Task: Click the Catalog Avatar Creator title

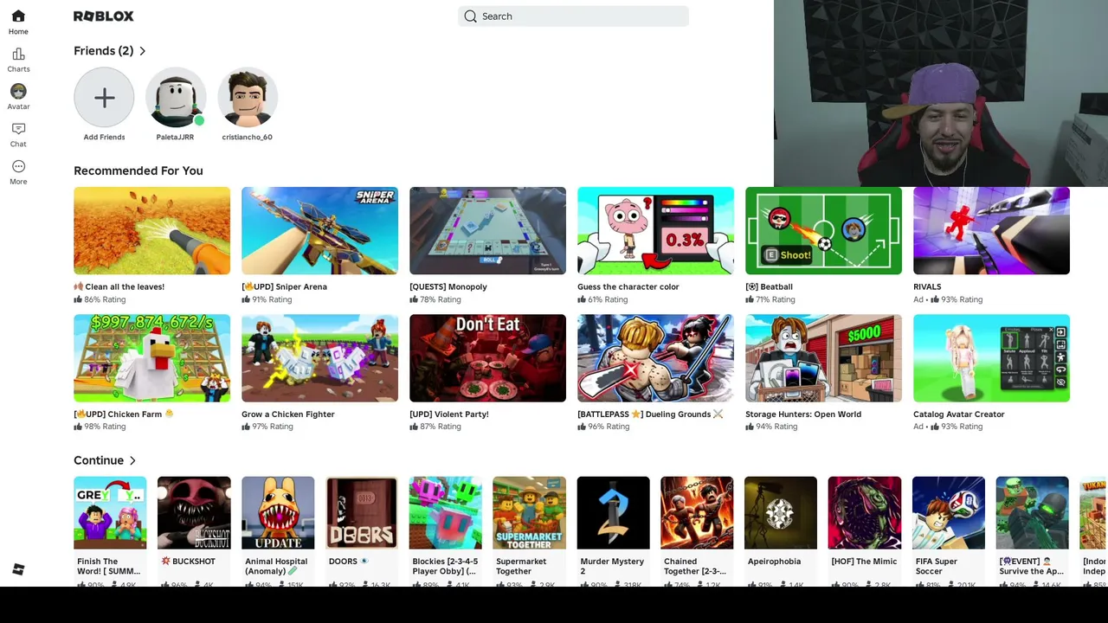Action: [x=959, y=414]
